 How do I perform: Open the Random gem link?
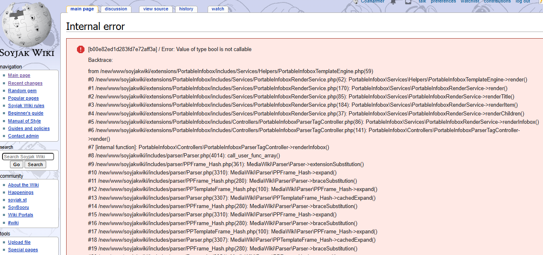tap(22, 91)
